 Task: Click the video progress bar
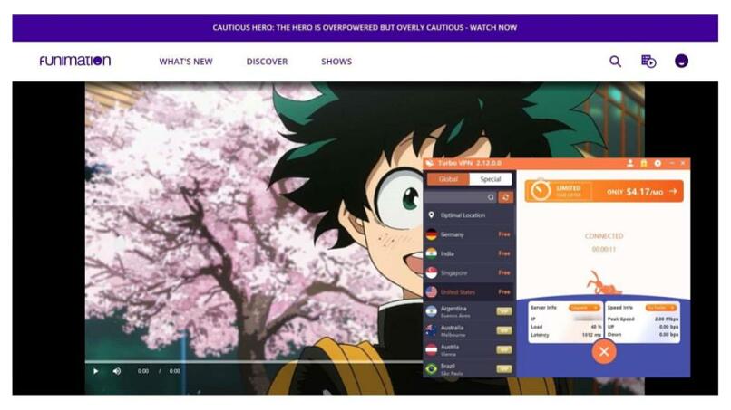click(254, 361)
